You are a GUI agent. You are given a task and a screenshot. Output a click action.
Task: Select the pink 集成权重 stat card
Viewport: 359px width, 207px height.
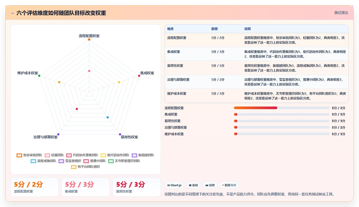tap(86, 187)
